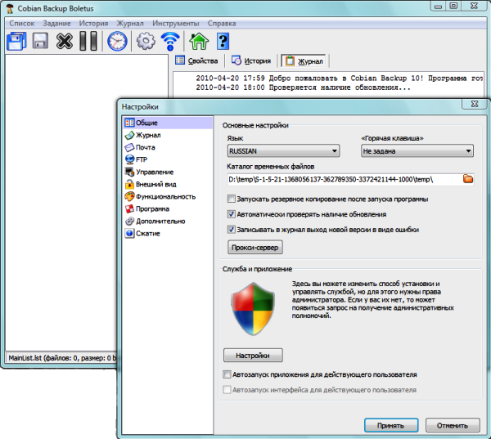Click the pause bars toolbar icon
Screen dimensions: 491x439
(x=88, y=41)
